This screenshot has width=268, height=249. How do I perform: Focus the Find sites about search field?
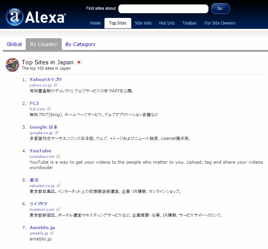(x=163, y=9)
